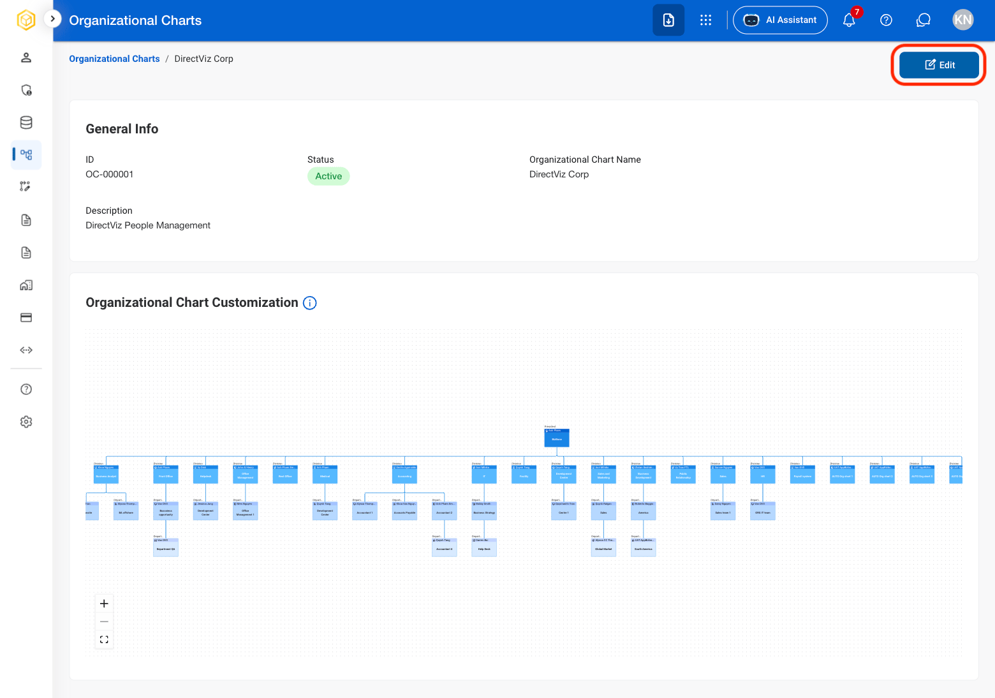Select the South America department node

(643, 547)
